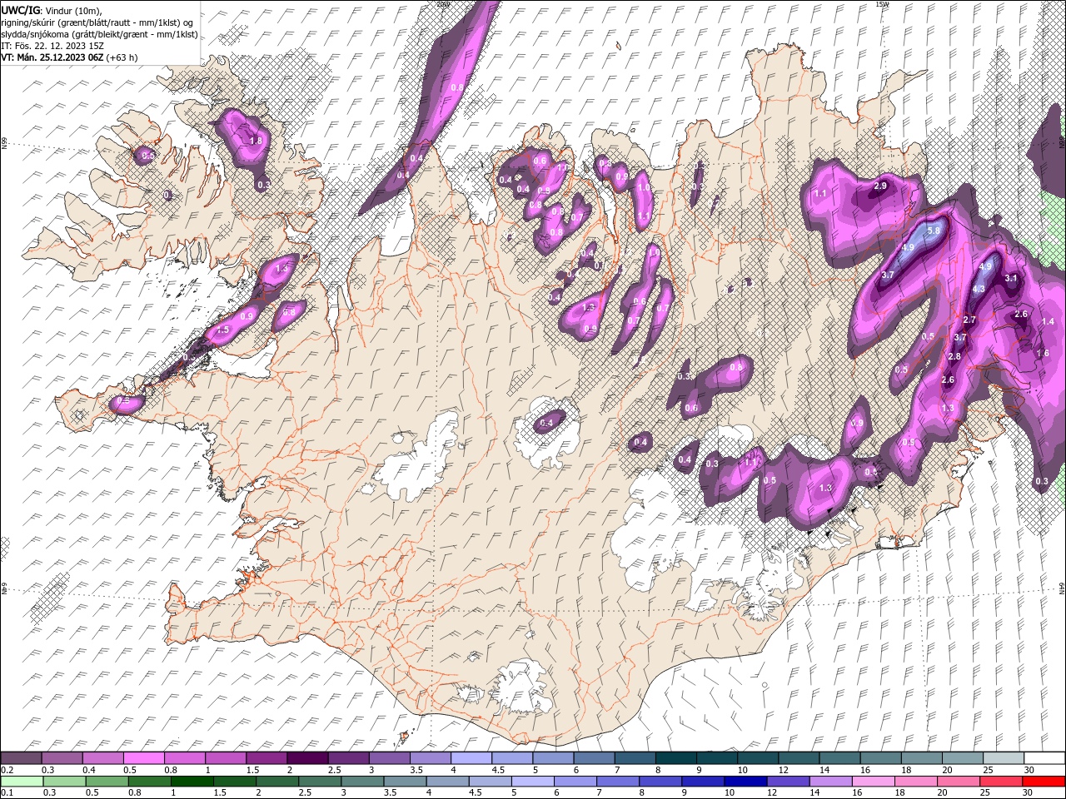Pick the dark green 1–1.5 rain swatch
Screen dimensions: 1066x799
(192, 781)
